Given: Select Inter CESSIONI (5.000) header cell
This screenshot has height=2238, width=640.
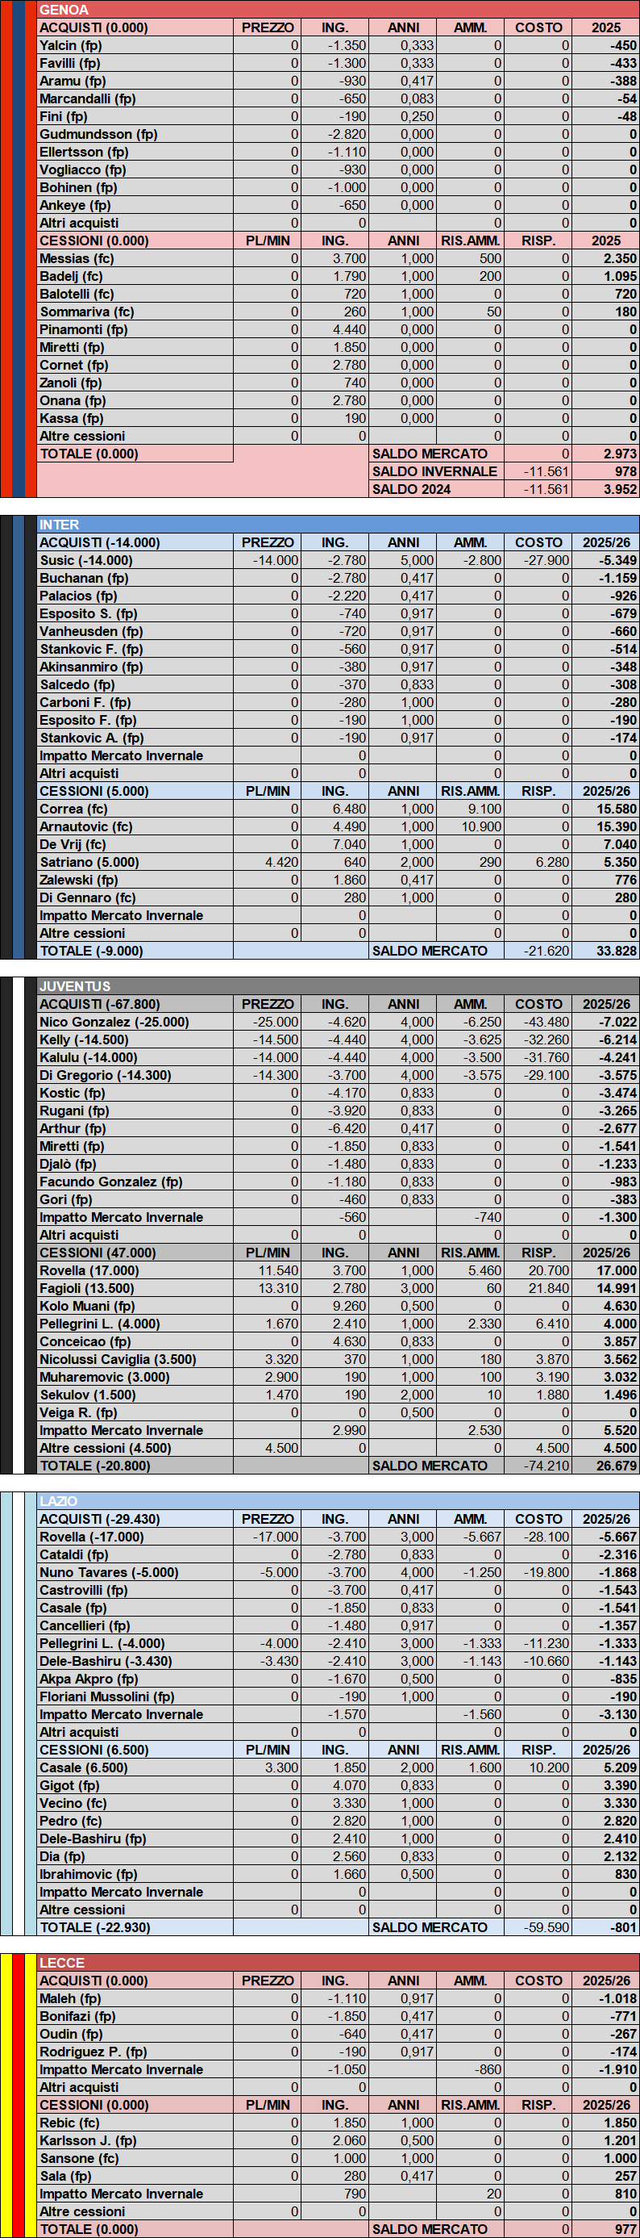Looking at the screenshot, I should click(135, 791).
